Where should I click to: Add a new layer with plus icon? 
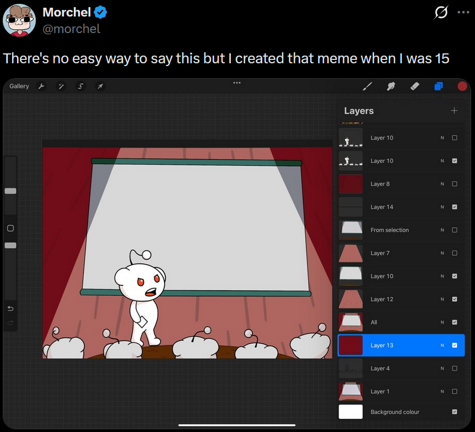pos(454,111)
